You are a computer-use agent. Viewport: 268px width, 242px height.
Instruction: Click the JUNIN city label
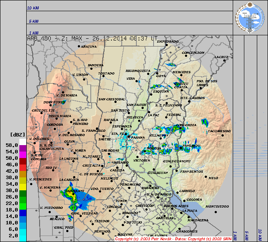point(121,201)
